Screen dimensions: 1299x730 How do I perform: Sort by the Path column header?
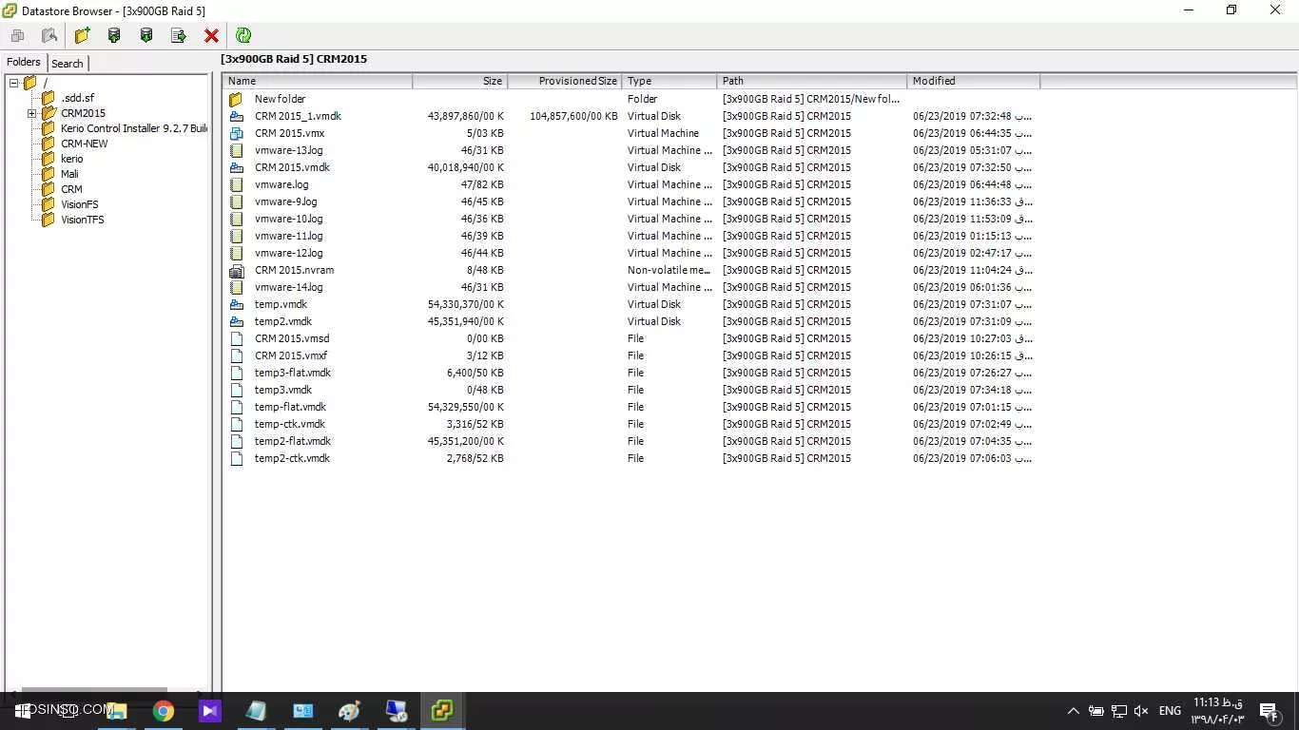click(x=812, y=82)
